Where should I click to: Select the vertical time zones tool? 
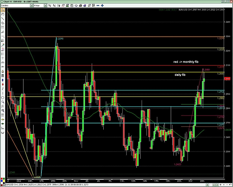[3, 54]
